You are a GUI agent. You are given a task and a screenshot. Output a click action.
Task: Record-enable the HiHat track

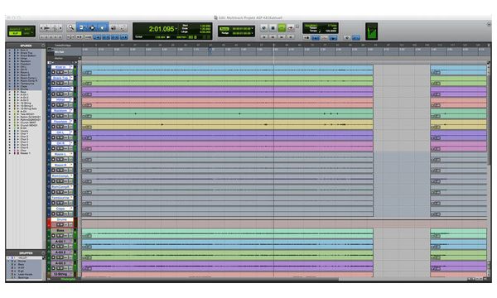pyautogui.click(x=53, y=105)
